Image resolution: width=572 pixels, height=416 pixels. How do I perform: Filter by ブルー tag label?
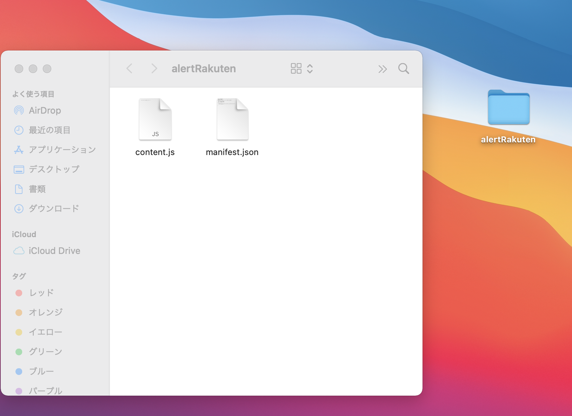[x=41, y=371]
